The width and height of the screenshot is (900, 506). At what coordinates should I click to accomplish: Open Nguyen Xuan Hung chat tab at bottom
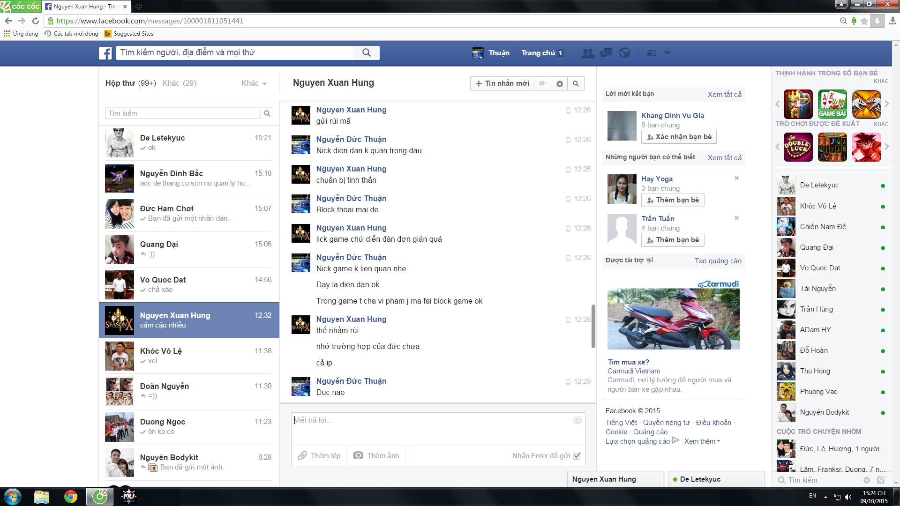coord(615,479)
